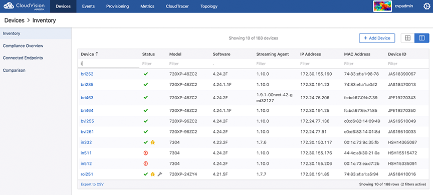Click the Model filter input field
This screenshot has width=433, height=195.
pos(188,64)
